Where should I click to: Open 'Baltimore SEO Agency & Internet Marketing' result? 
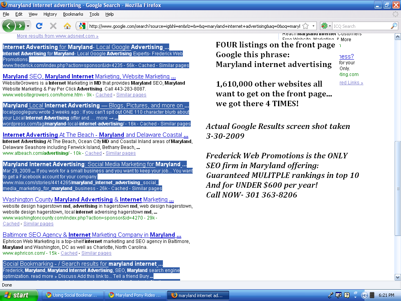pos(92,235)
